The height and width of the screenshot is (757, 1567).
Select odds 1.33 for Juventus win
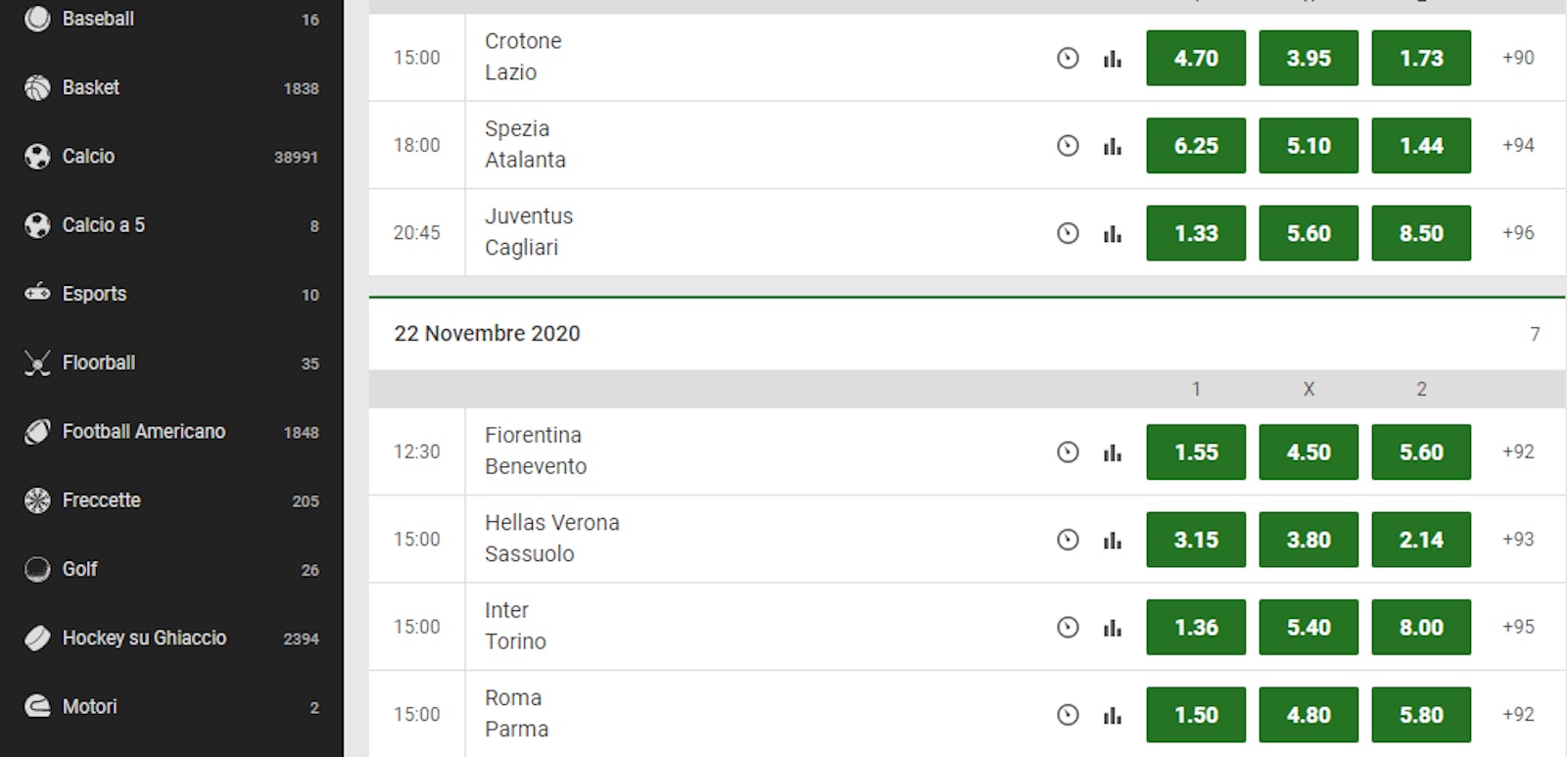click(x=1196, y=233)
